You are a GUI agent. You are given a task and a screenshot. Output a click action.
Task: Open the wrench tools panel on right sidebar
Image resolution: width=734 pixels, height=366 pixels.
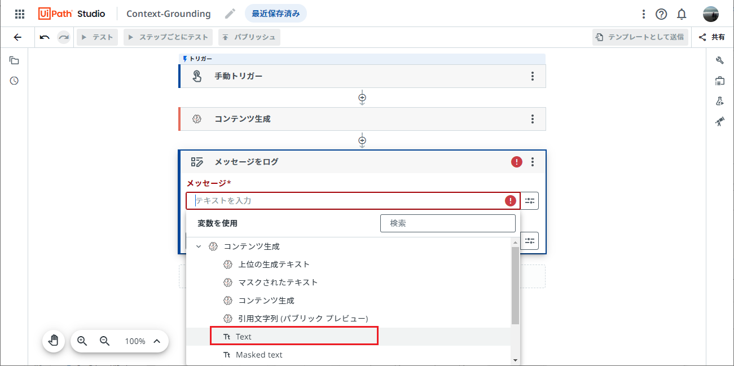[720, 60]
